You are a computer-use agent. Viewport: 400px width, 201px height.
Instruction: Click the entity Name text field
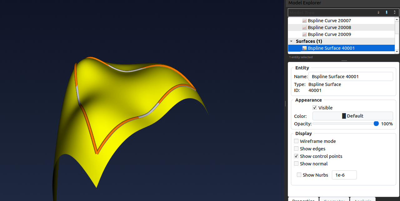coord(350,77)
